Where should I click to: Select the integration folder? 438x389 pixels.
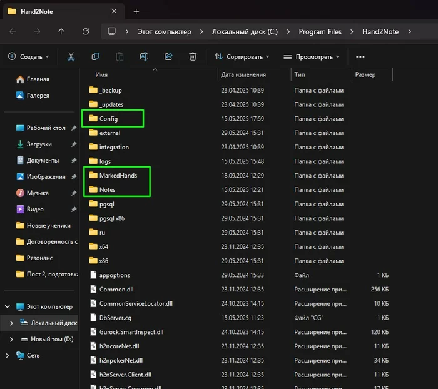point(114,147)
